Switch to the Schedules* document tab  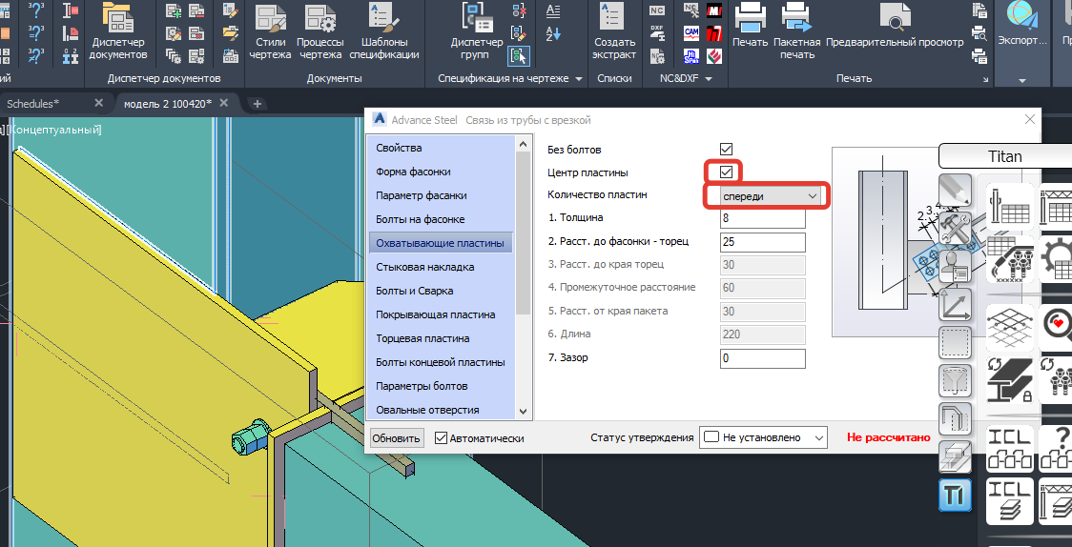pyautogui.click(x=34, y=103)
